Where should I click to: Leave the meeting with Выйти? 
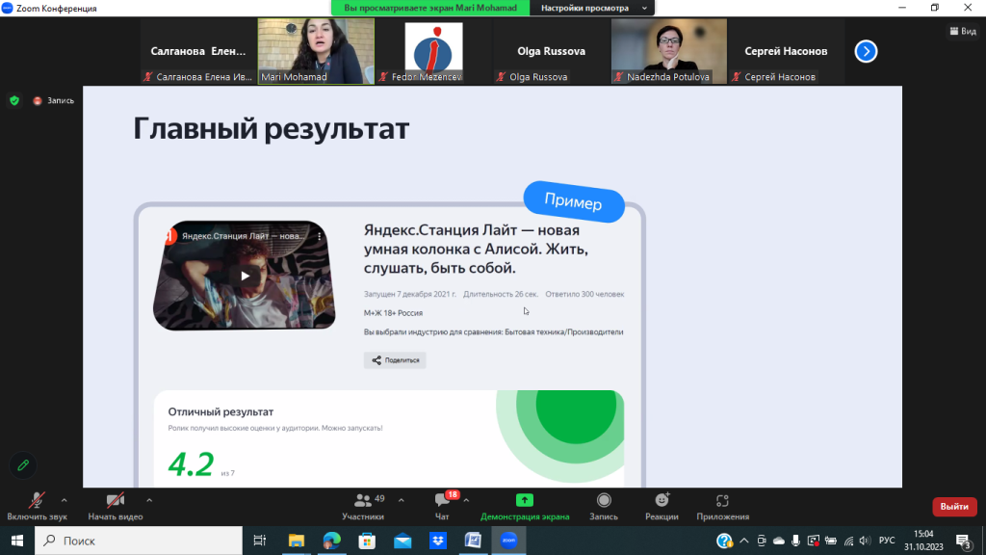pyautogui.click(x=954, y=507)
